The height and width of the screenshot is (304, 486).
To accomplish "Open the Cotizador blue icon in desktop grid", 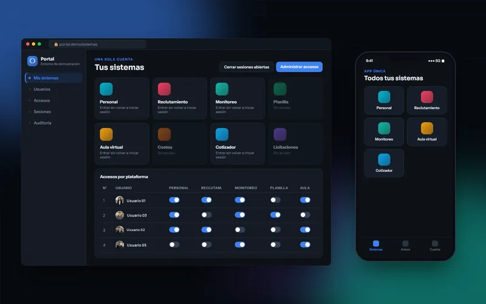I will 222,134.
